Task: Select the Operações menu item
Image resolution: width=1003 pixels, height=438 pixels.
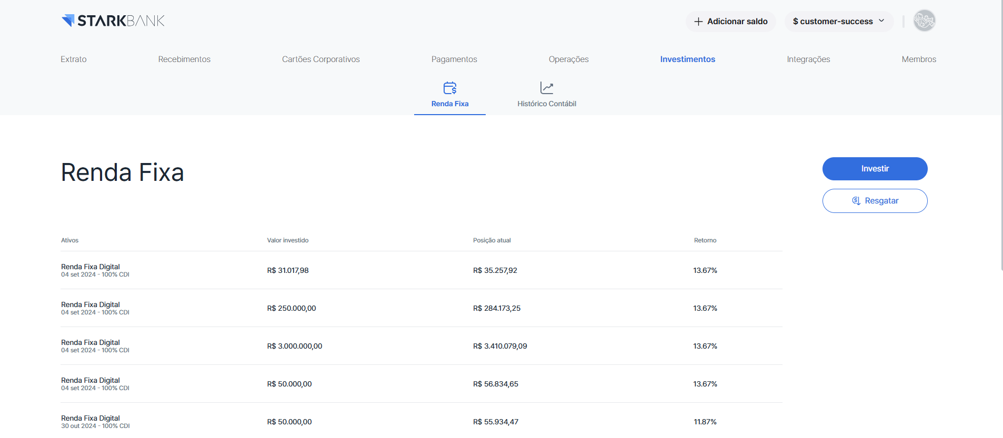Action: click(568, 59)
